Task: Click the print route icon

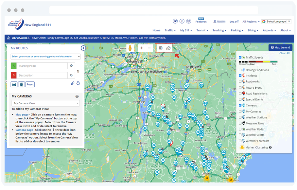Action: 78,83
